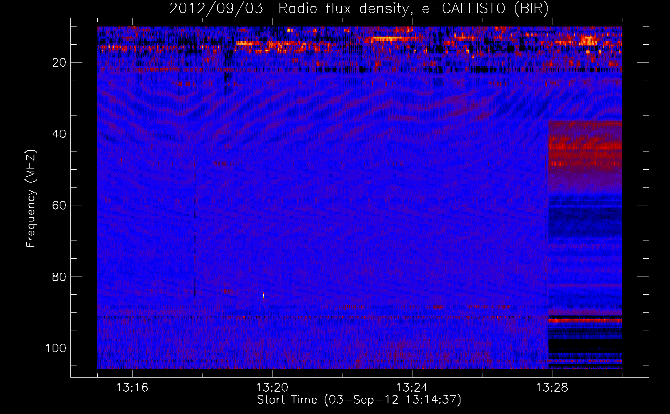This screenshot has height=414, width=670.
Task: Click the plot title '2012/09/03 Radio flux density, e-CALLISTO (BIR)'
Action: tap(359, 9)
